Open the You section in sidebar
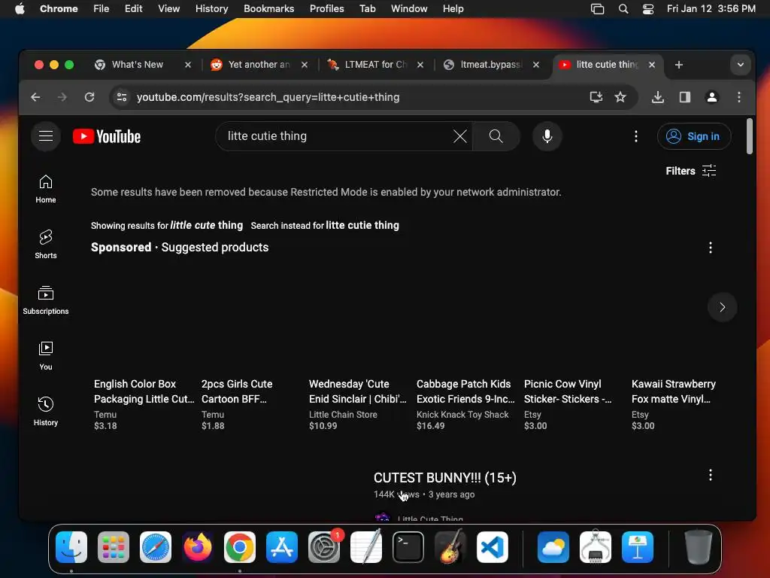 click(46, 356)
